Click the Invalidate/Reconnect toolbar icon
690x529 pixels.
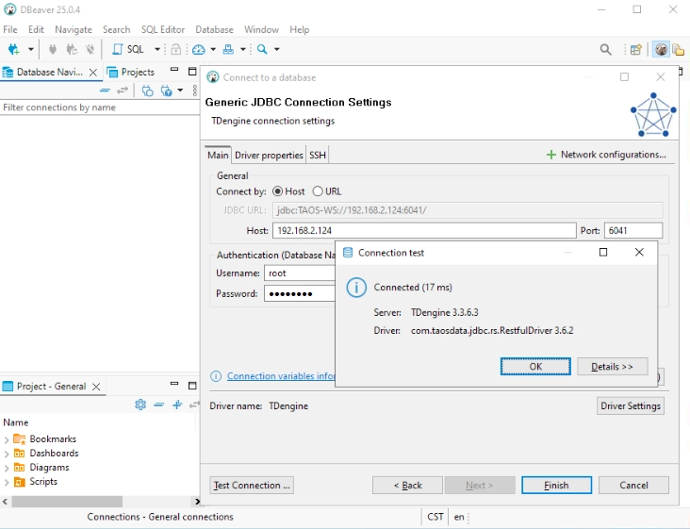tap(72, 49)
